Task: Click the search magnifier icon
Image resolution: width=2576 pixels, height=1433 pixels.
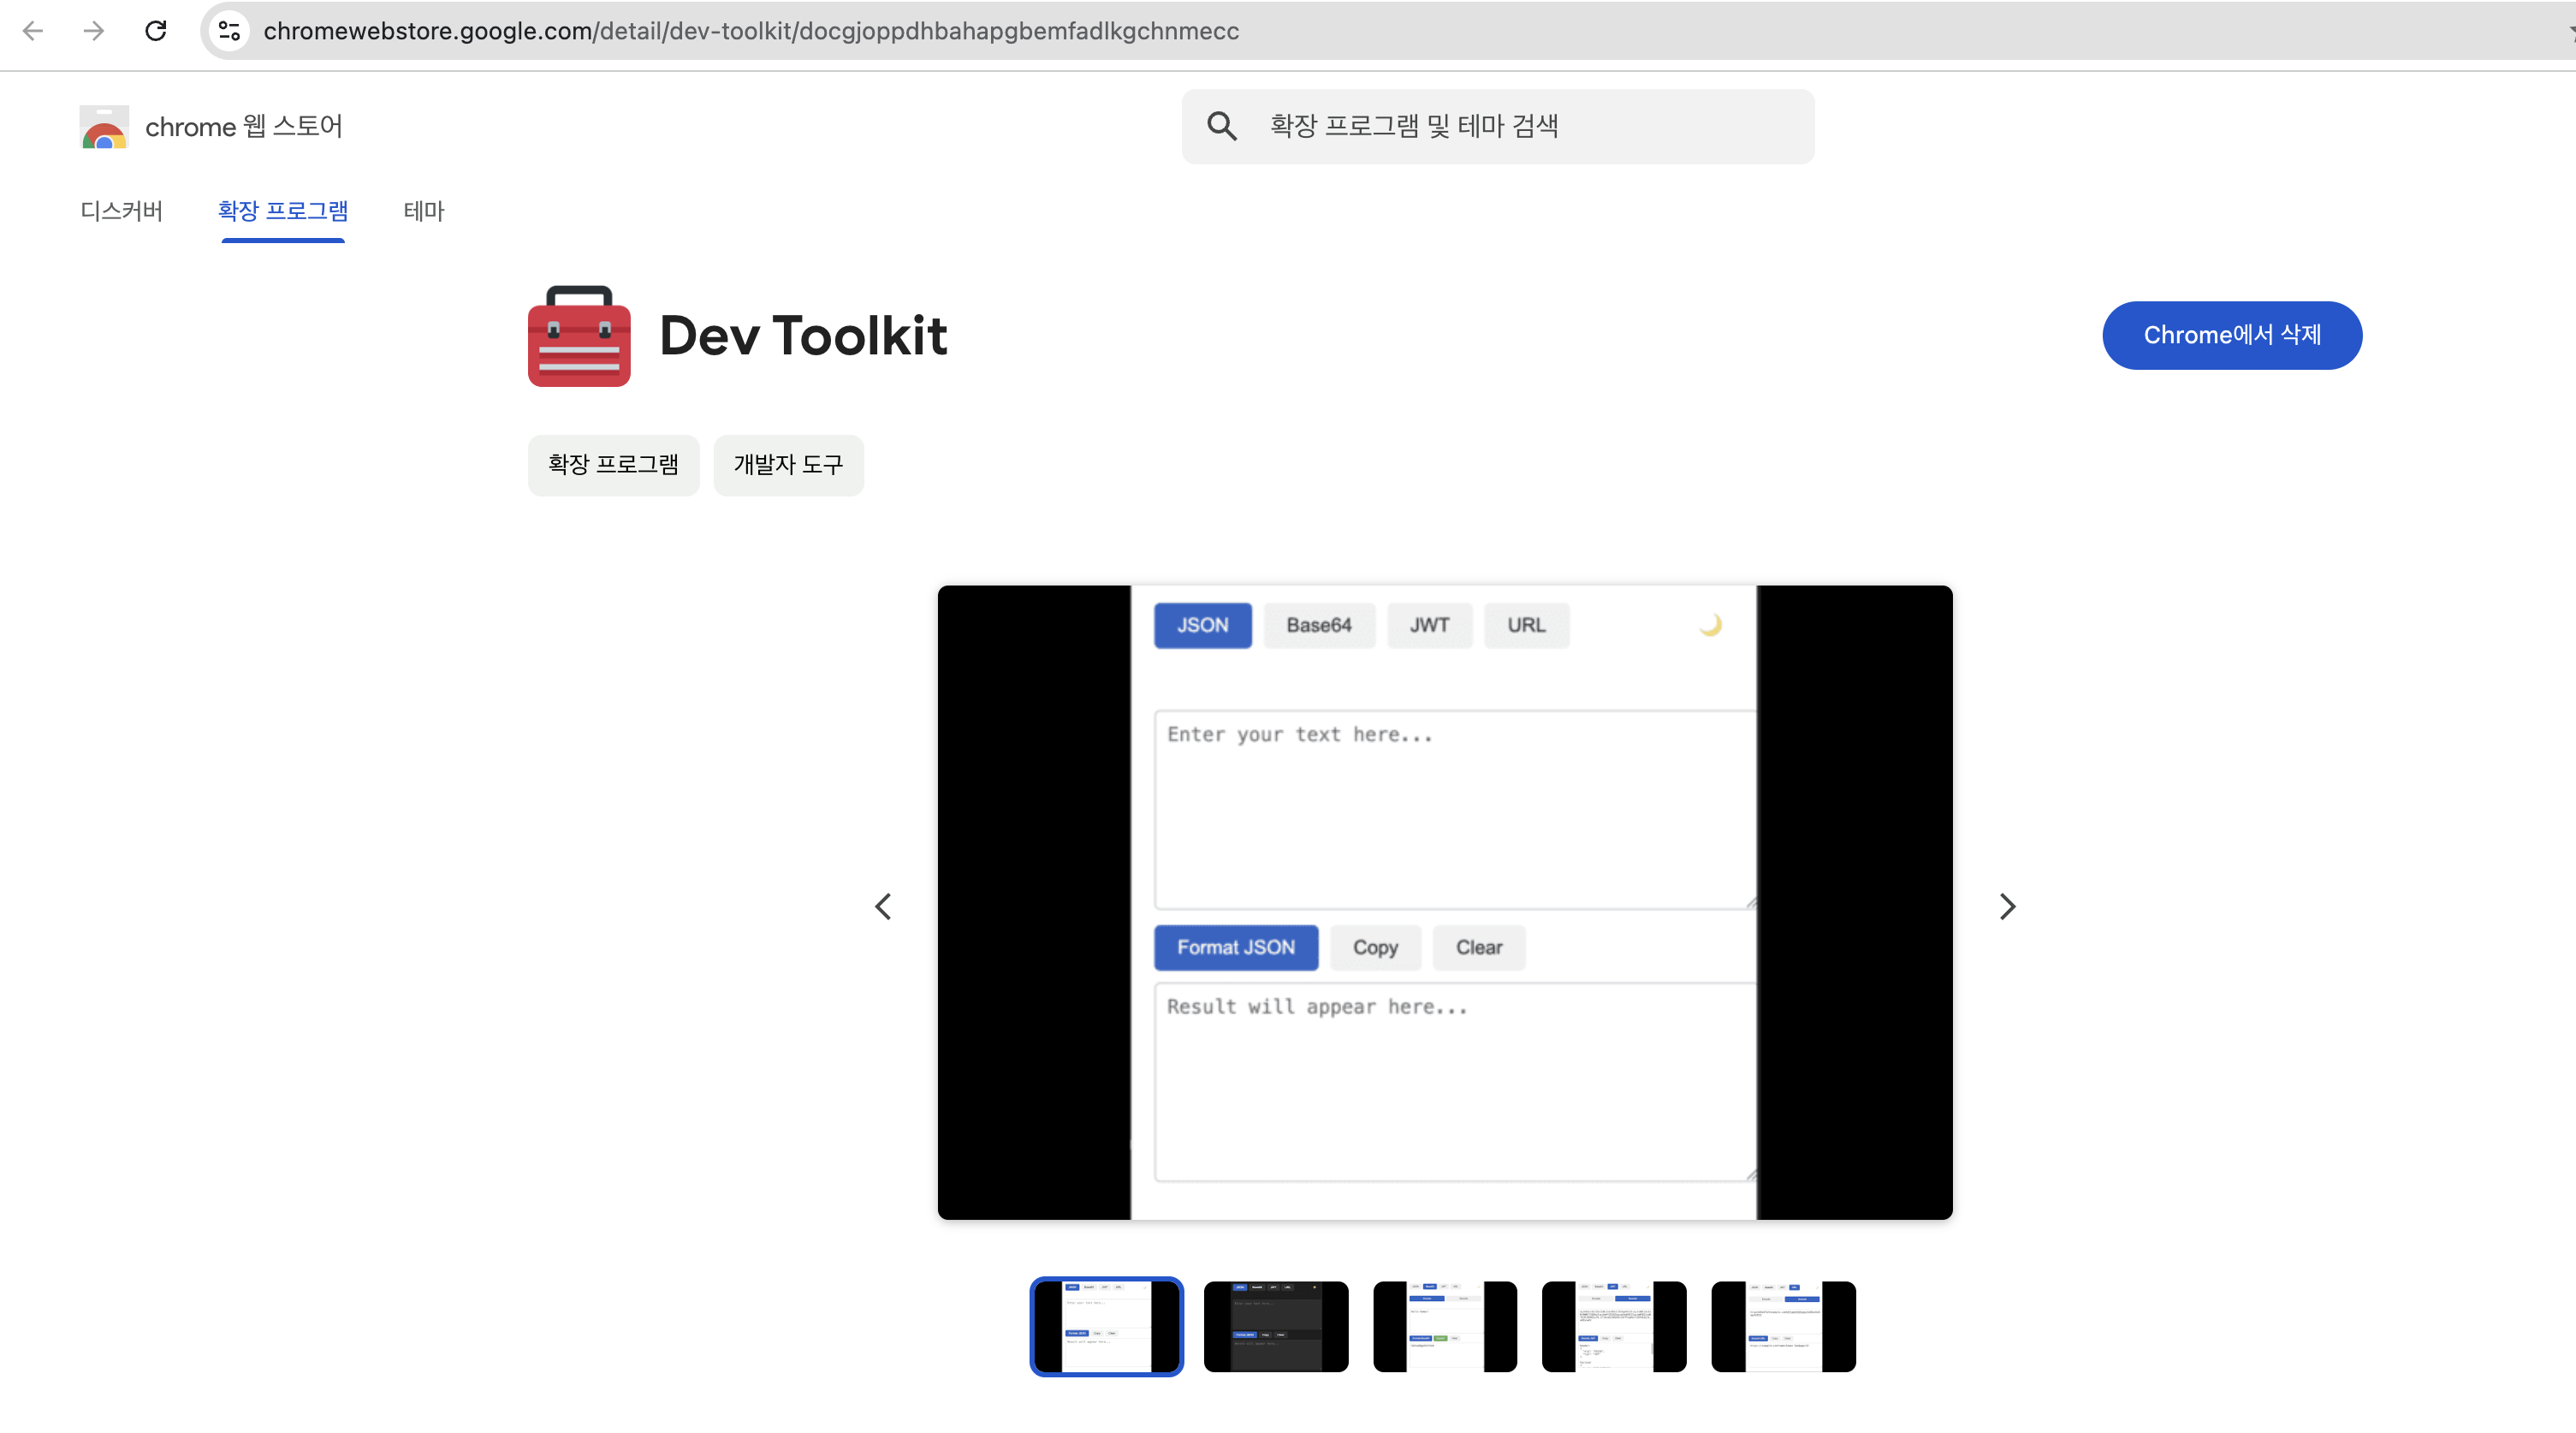Action: [1222, 126]
